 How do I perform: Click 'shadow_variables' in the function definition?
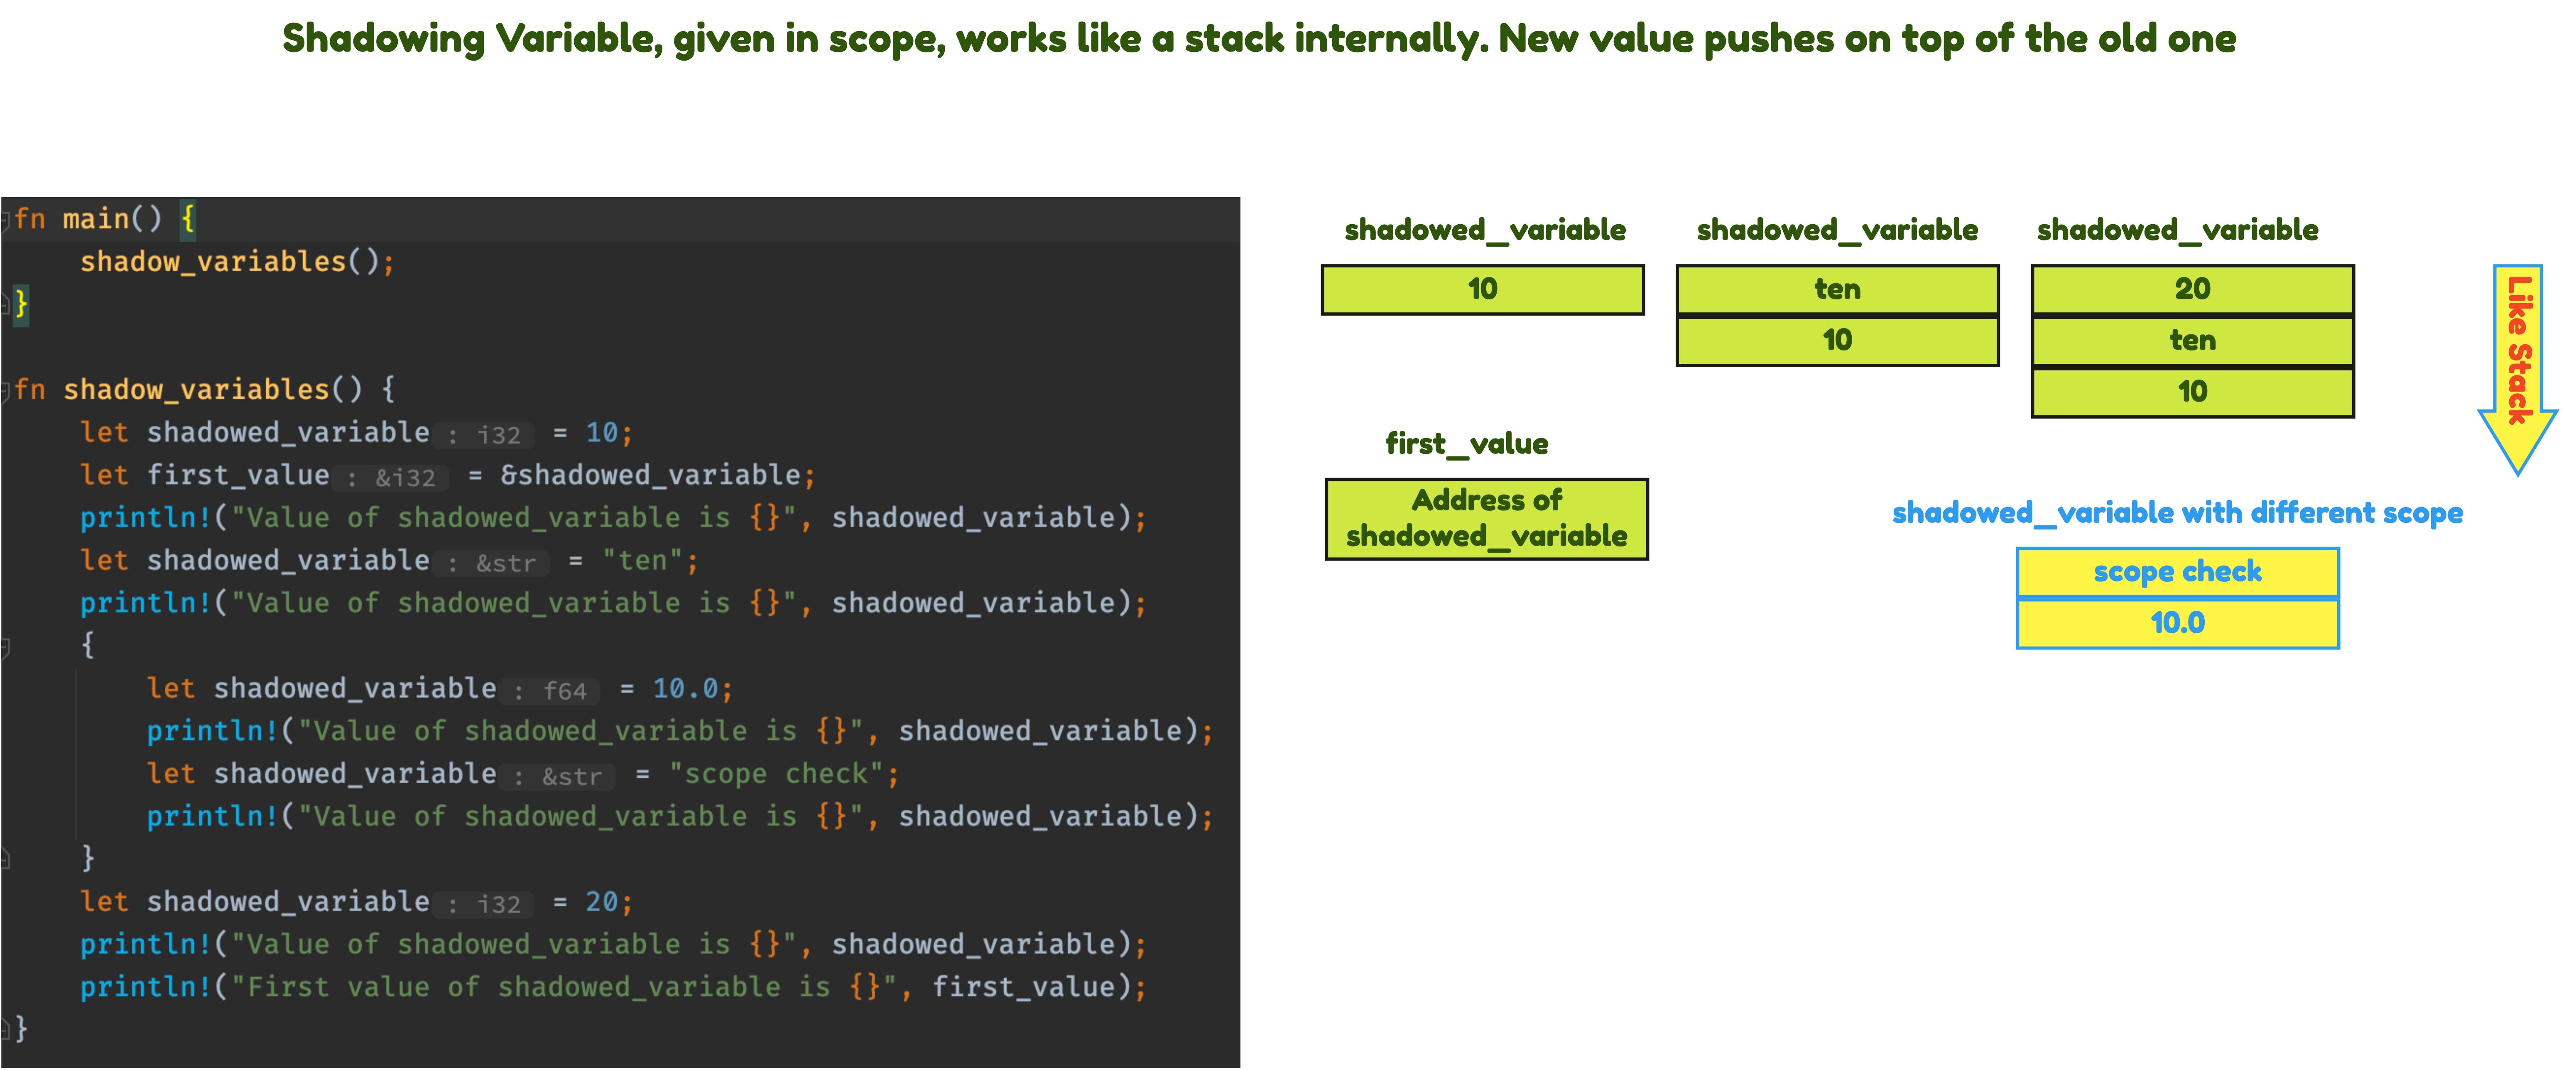click(x=196, y=389)
